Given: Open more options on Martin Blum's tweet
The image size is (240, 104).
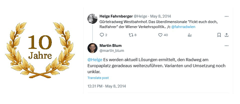Looking at the screenshot, I should click(226, 46).
